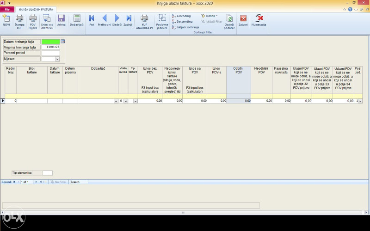Viewport: 370px width, 231px height.
Task: Click the '1 of 1' record number box
Action: (27, 182)
